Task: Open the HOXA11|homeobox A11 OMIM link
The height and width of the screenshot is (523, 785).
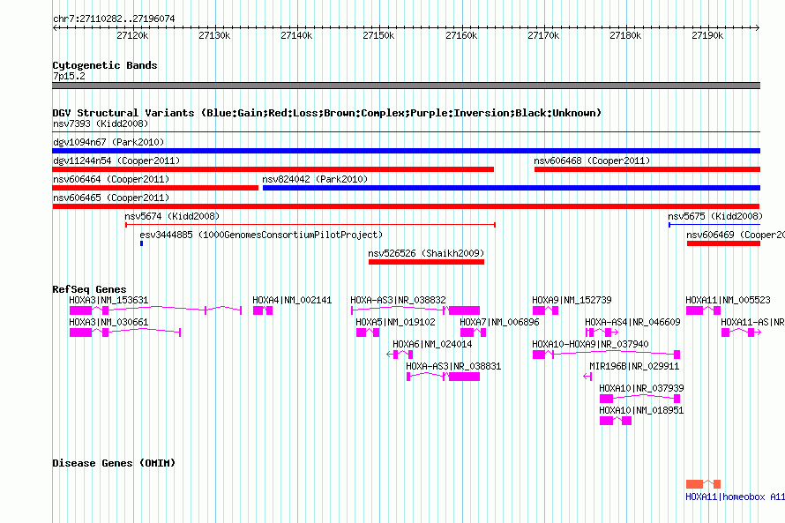Action: tap(735, 497)
